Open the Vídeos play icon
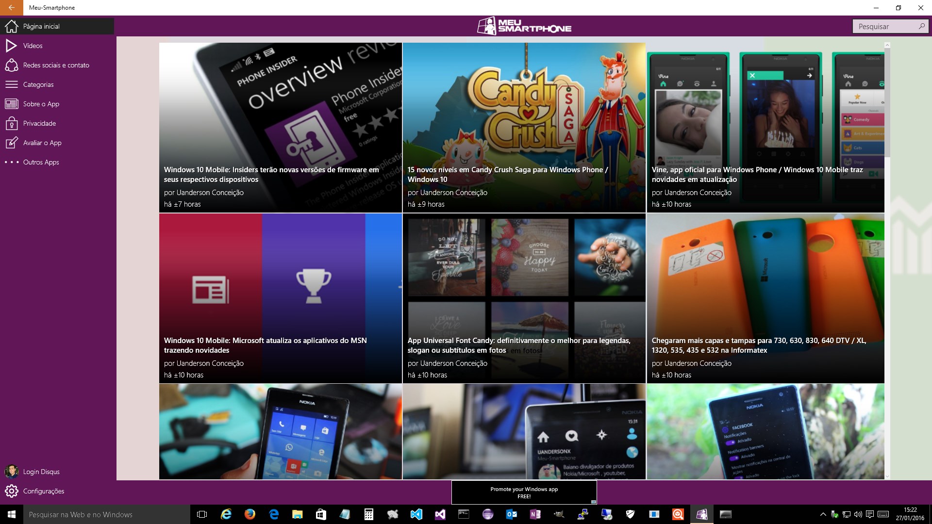The height and width of the screenshot is (524, 932). click(11, 46)
